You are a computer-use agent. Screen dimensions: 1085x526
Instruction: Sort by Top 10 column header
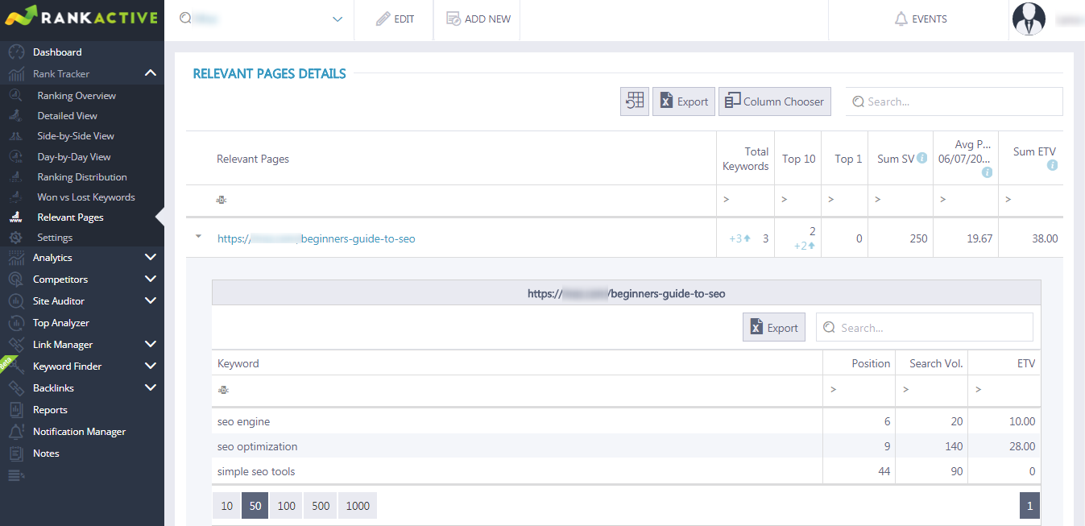pyautogui.click(x=798, y=159)
